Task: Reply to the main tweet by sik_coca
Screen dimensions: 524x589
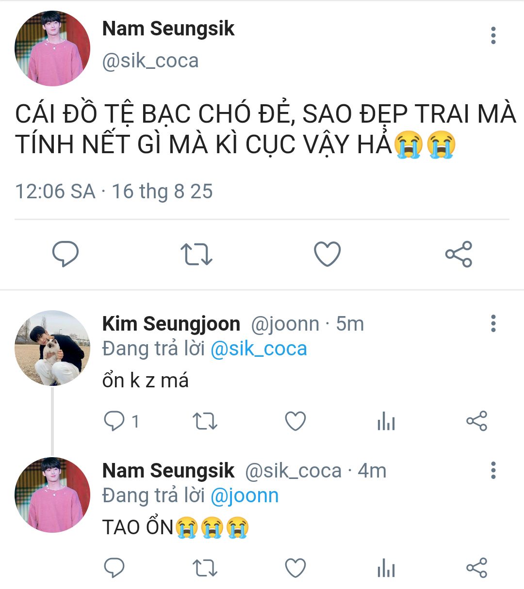Action: pos(65,254)
